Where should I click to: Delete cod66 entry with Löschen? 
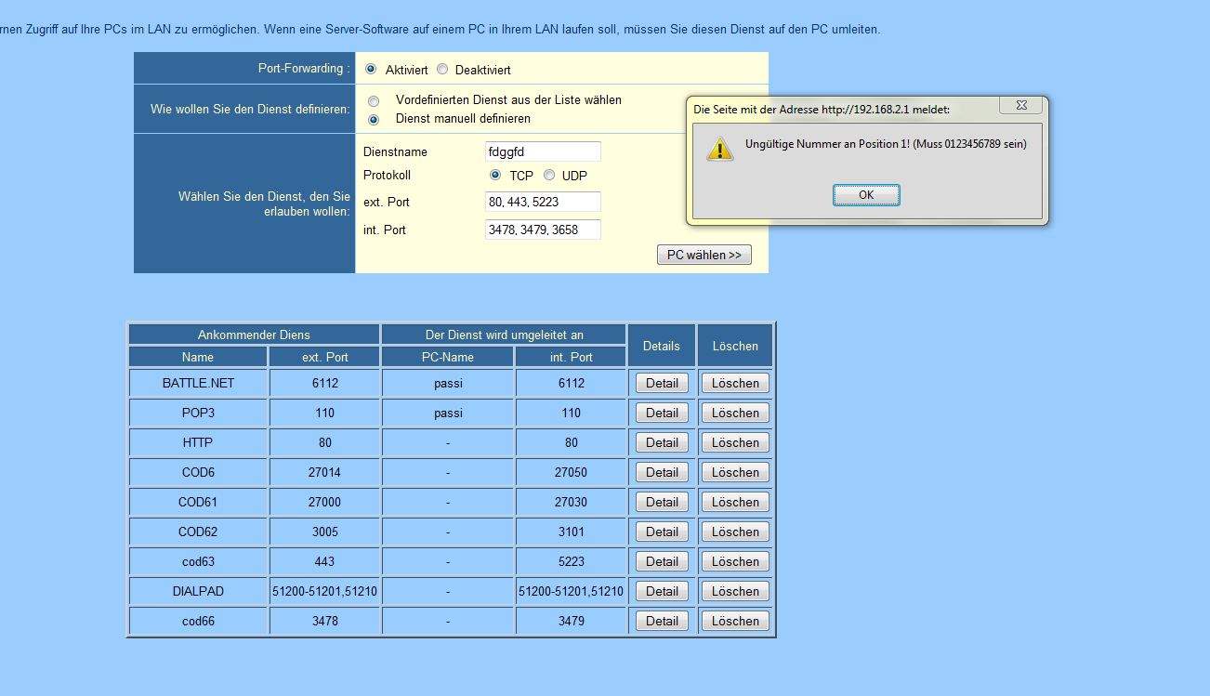pos(735,621)
